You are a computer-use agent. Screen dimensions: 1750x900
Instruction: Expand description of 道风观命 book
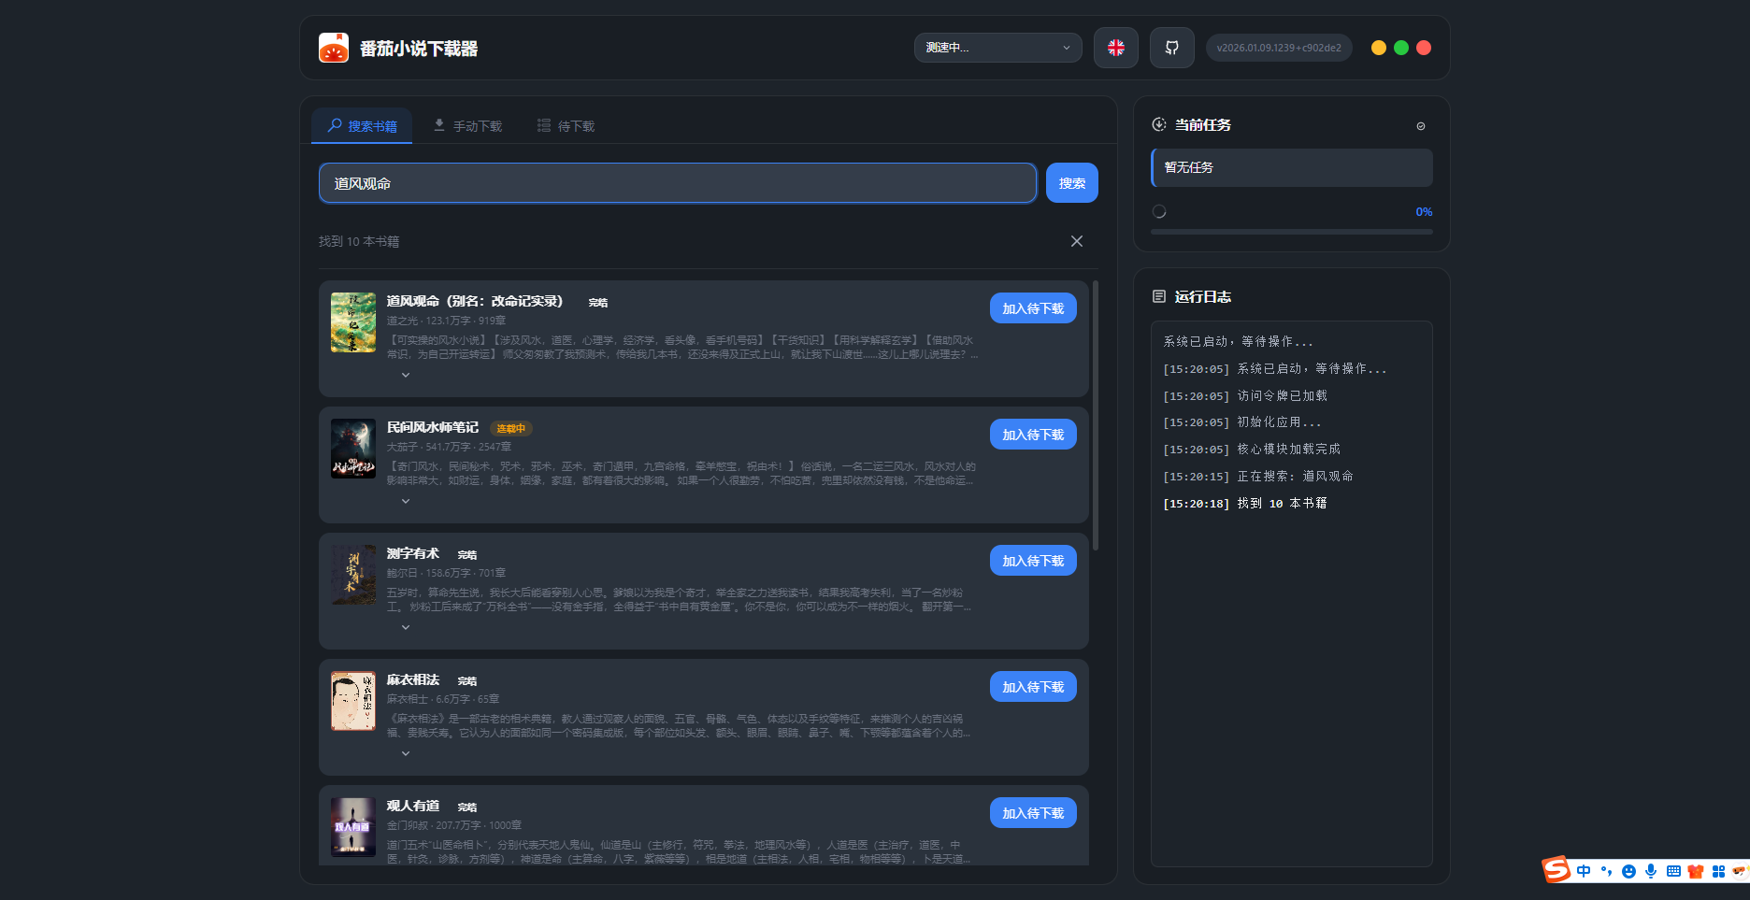click(x=406, y=375)
